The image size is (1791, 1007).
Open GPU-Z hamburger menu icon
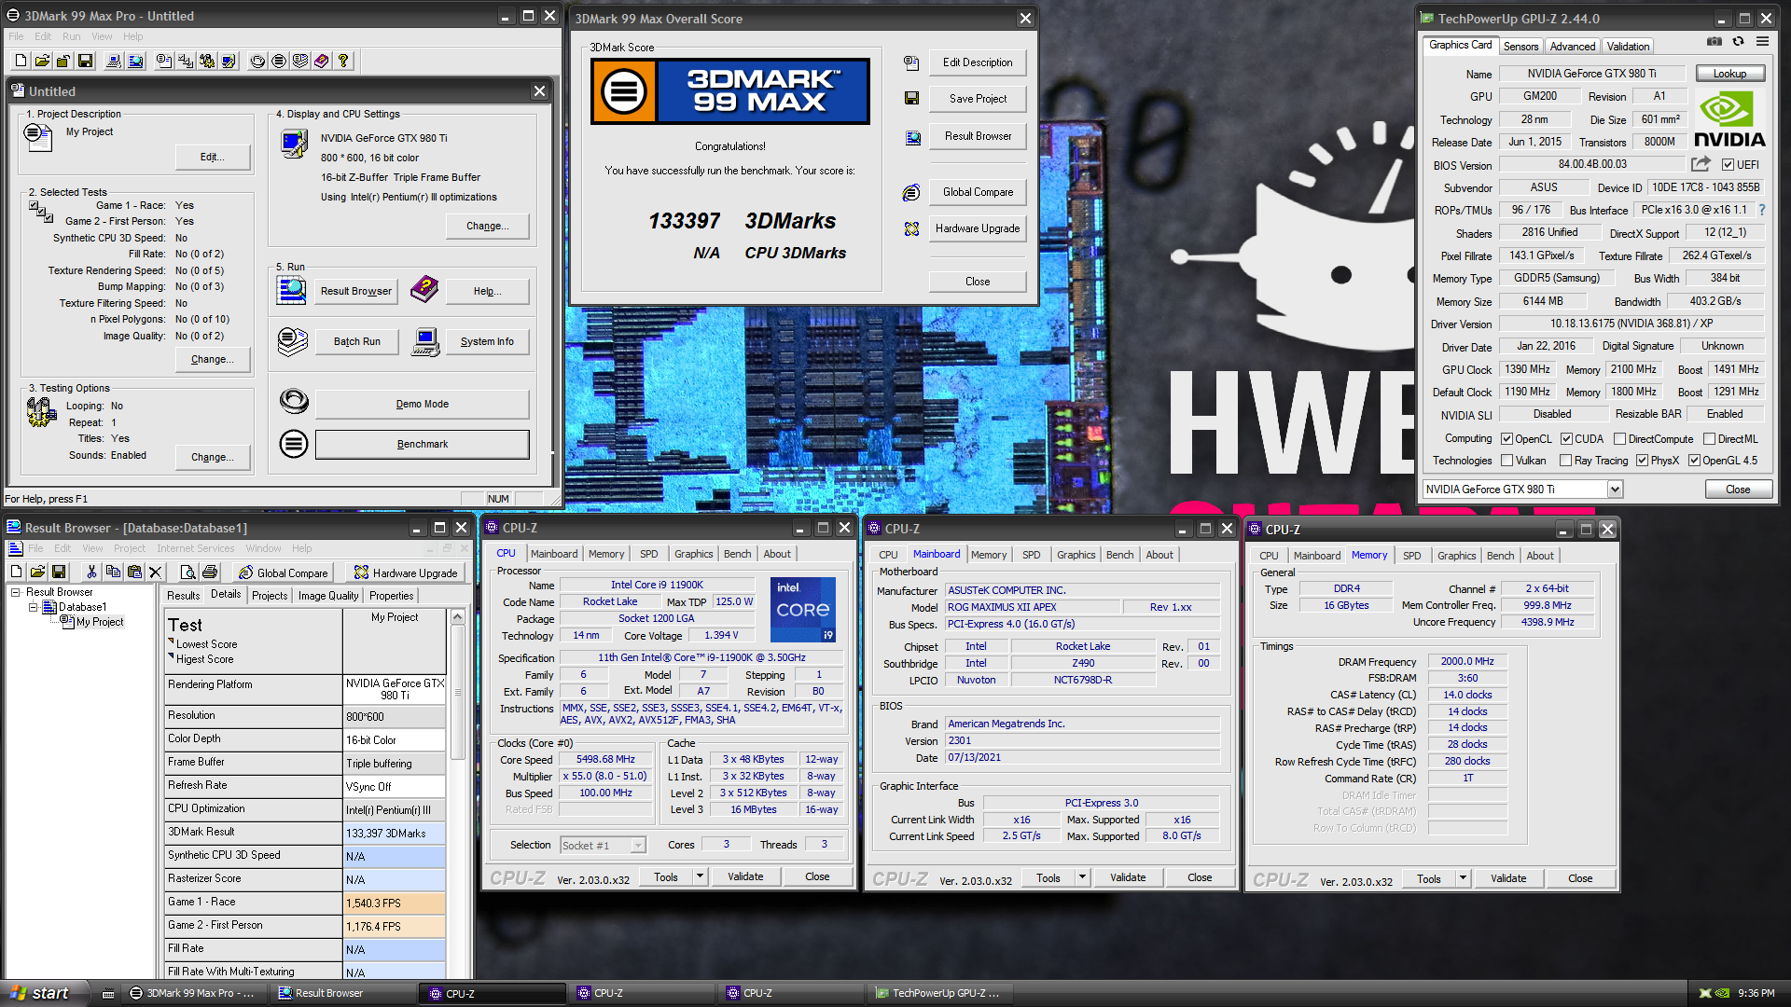tap(1762, 41)
